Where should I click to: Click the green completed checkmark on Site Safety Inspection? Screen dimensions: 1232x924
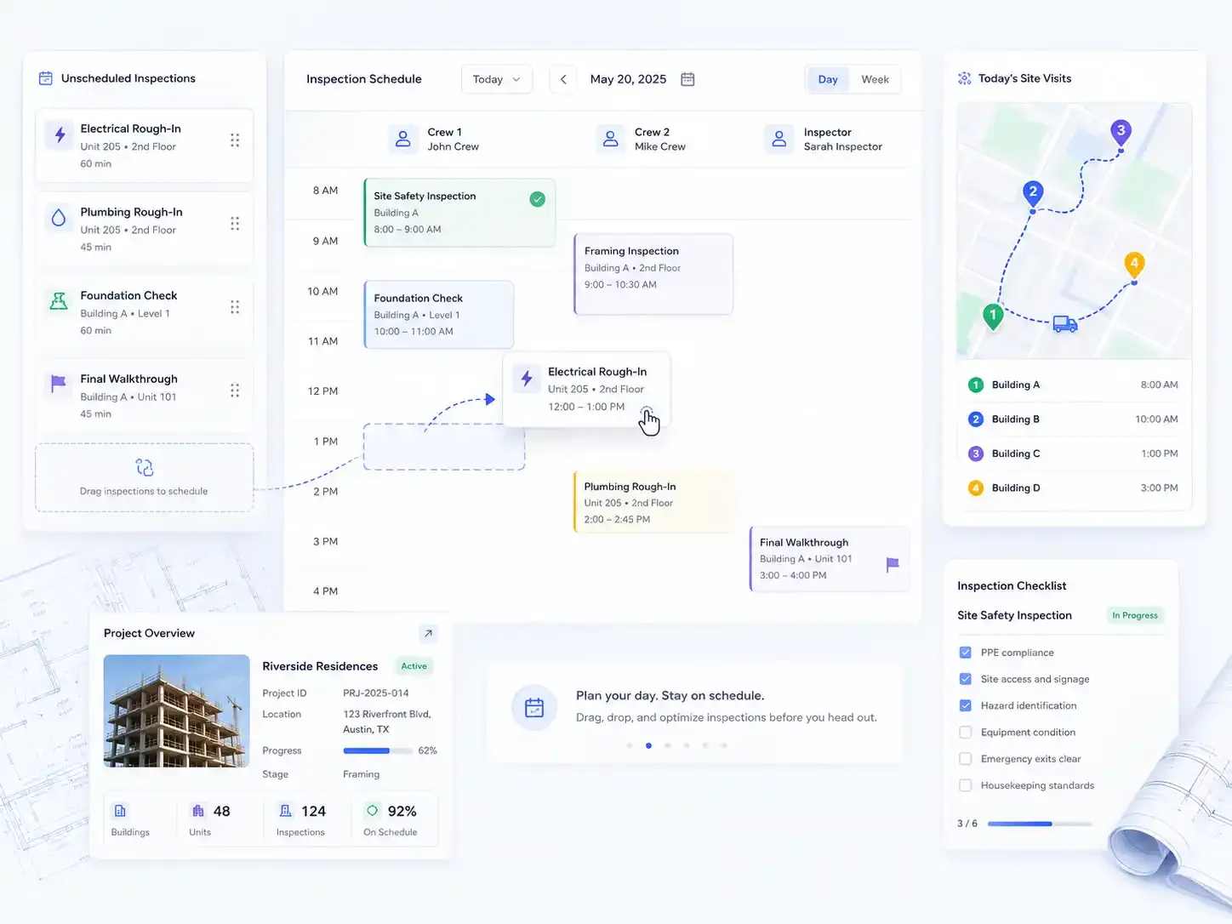click(x=538, y=199)
